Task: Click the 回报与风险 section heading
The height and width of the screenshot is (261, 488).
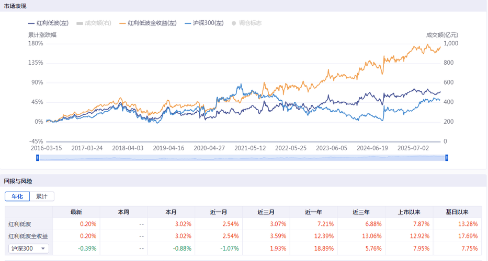Action: (x=18, y=181)
